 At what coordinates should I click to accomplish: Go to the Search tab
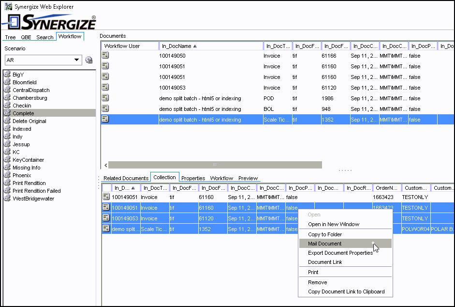[x=44, y=37]
